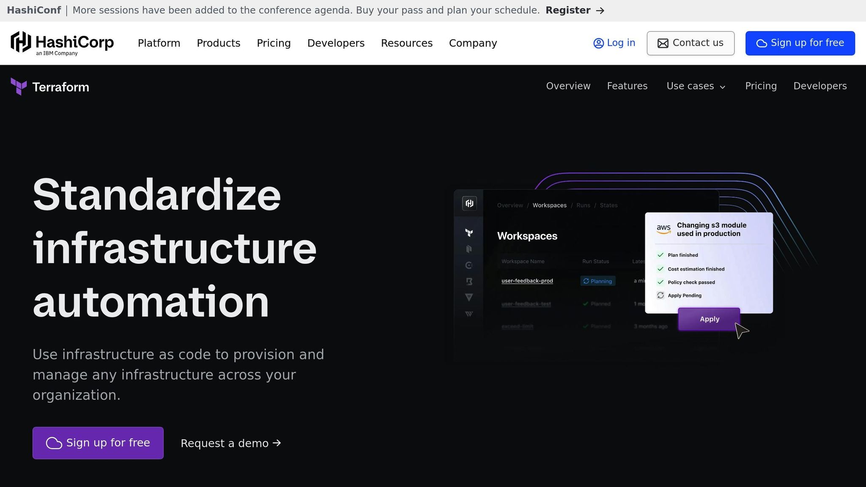Click cloud icon in purple Sign up button

coord(54,443)
